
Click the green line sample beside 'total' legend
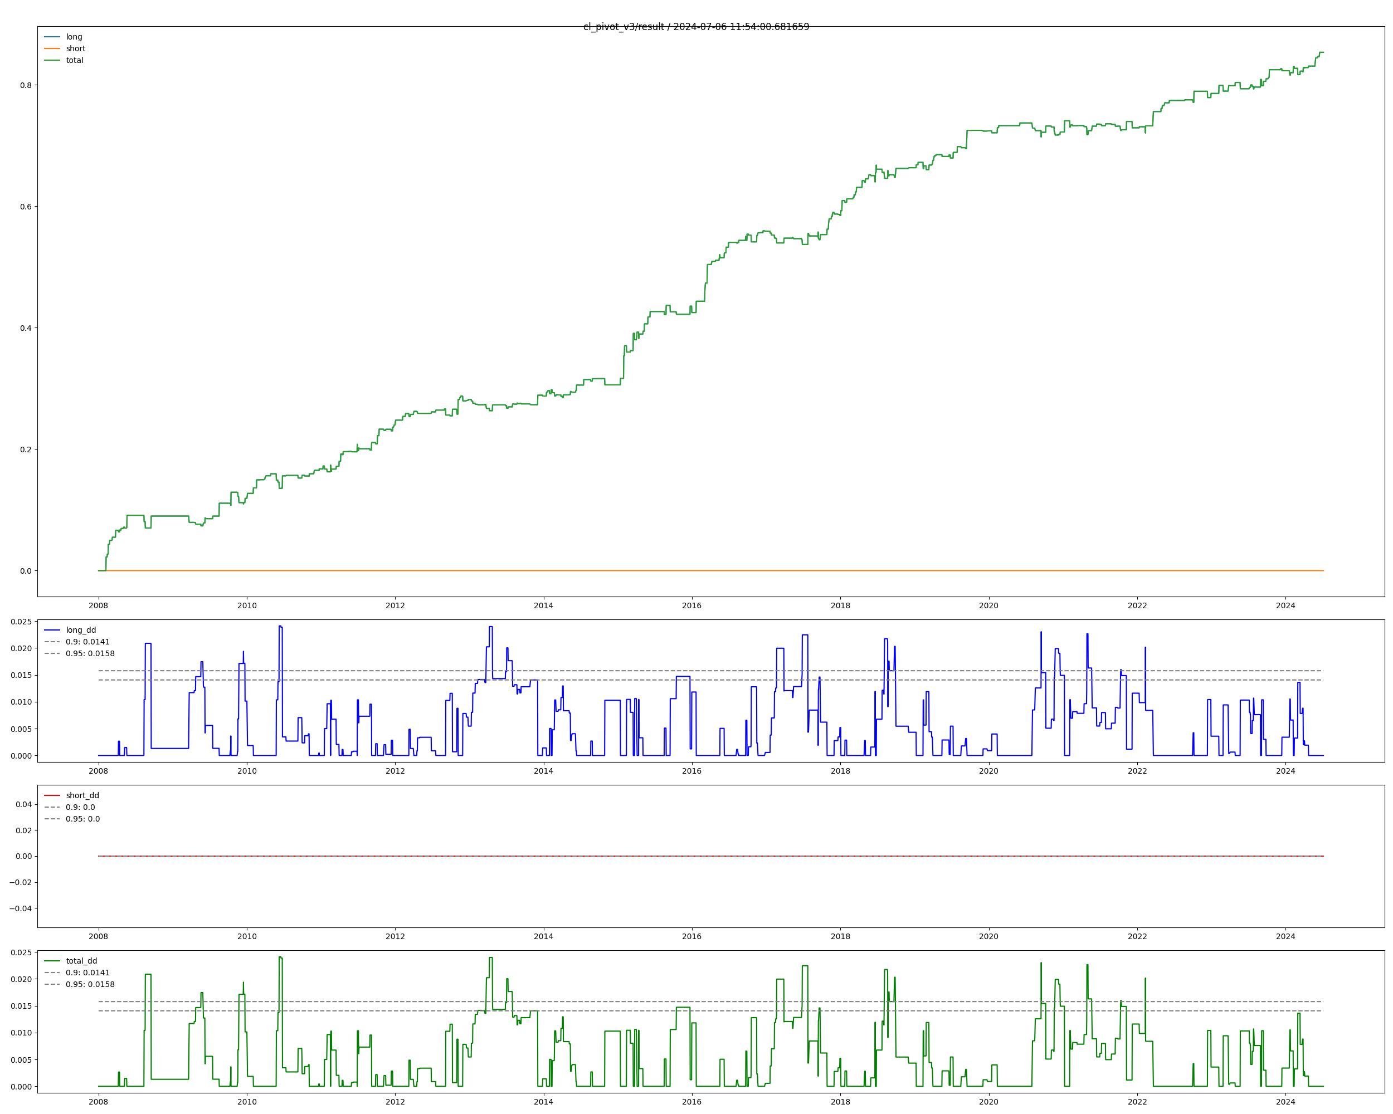click(52, 60)
